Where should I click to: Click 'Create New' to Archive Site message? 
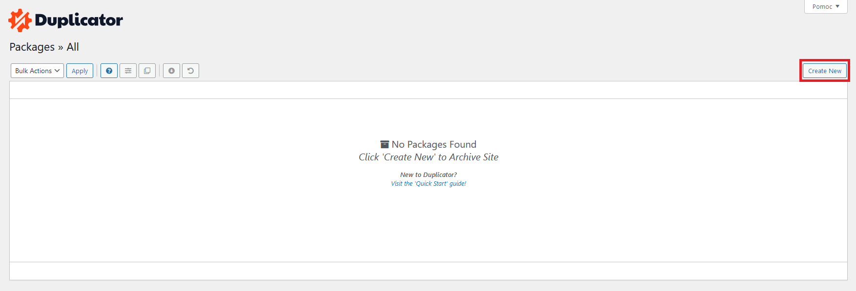pos(428,157)
